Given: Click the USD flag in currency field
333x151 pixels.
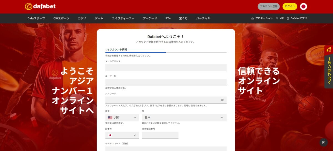Looking at the screenshot, I should 110,118.
